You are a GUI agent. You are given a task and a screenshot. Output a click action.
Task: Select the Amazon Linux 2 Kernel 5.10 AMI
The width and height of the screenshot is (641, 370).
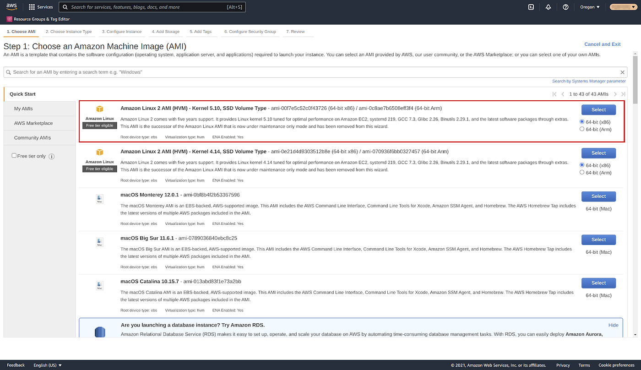(598, 110)
